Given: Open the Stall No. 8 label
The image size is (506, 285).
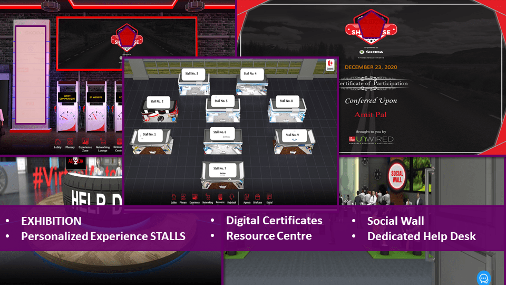Looking at the screenshot, I should (x=286, y=101).
